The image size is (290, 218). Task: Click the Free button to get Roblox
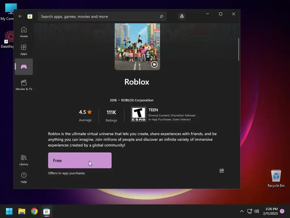[x=80, y=160]
